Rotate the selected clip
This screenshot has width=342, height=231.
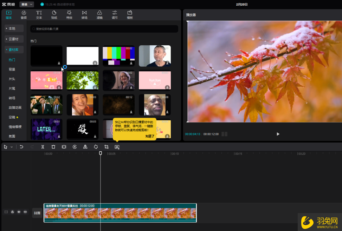pos(96,147)
